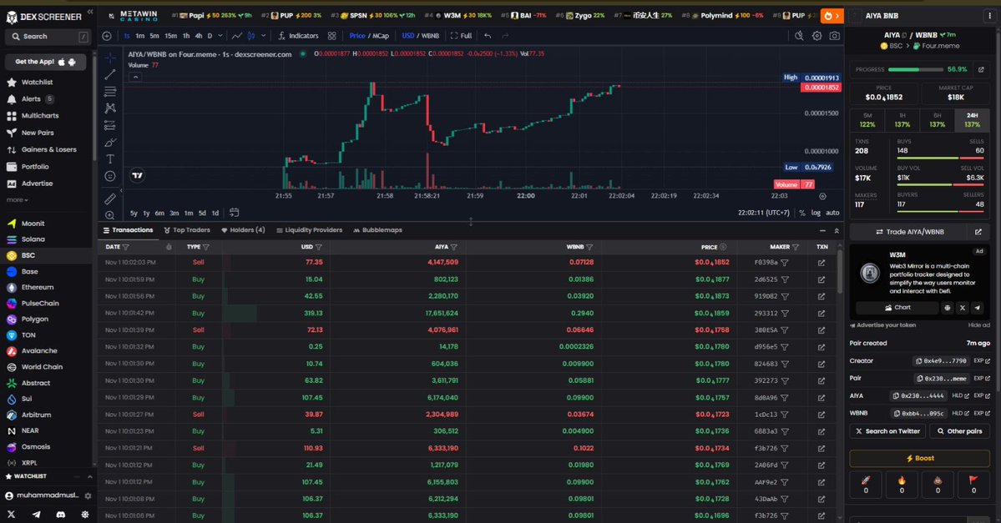This screenshot has width=1001, height=523.
Task: Open the chart style dropdown arrow
Action: click(262, 36)
